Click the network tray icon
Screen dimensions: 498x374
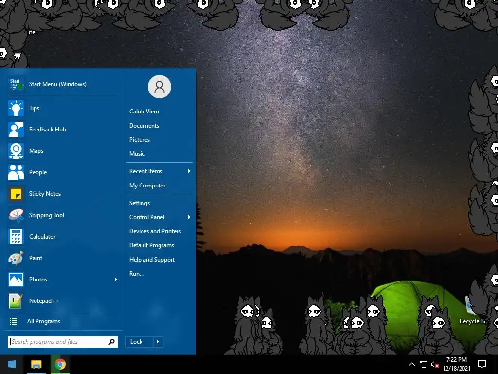point(424,364)
